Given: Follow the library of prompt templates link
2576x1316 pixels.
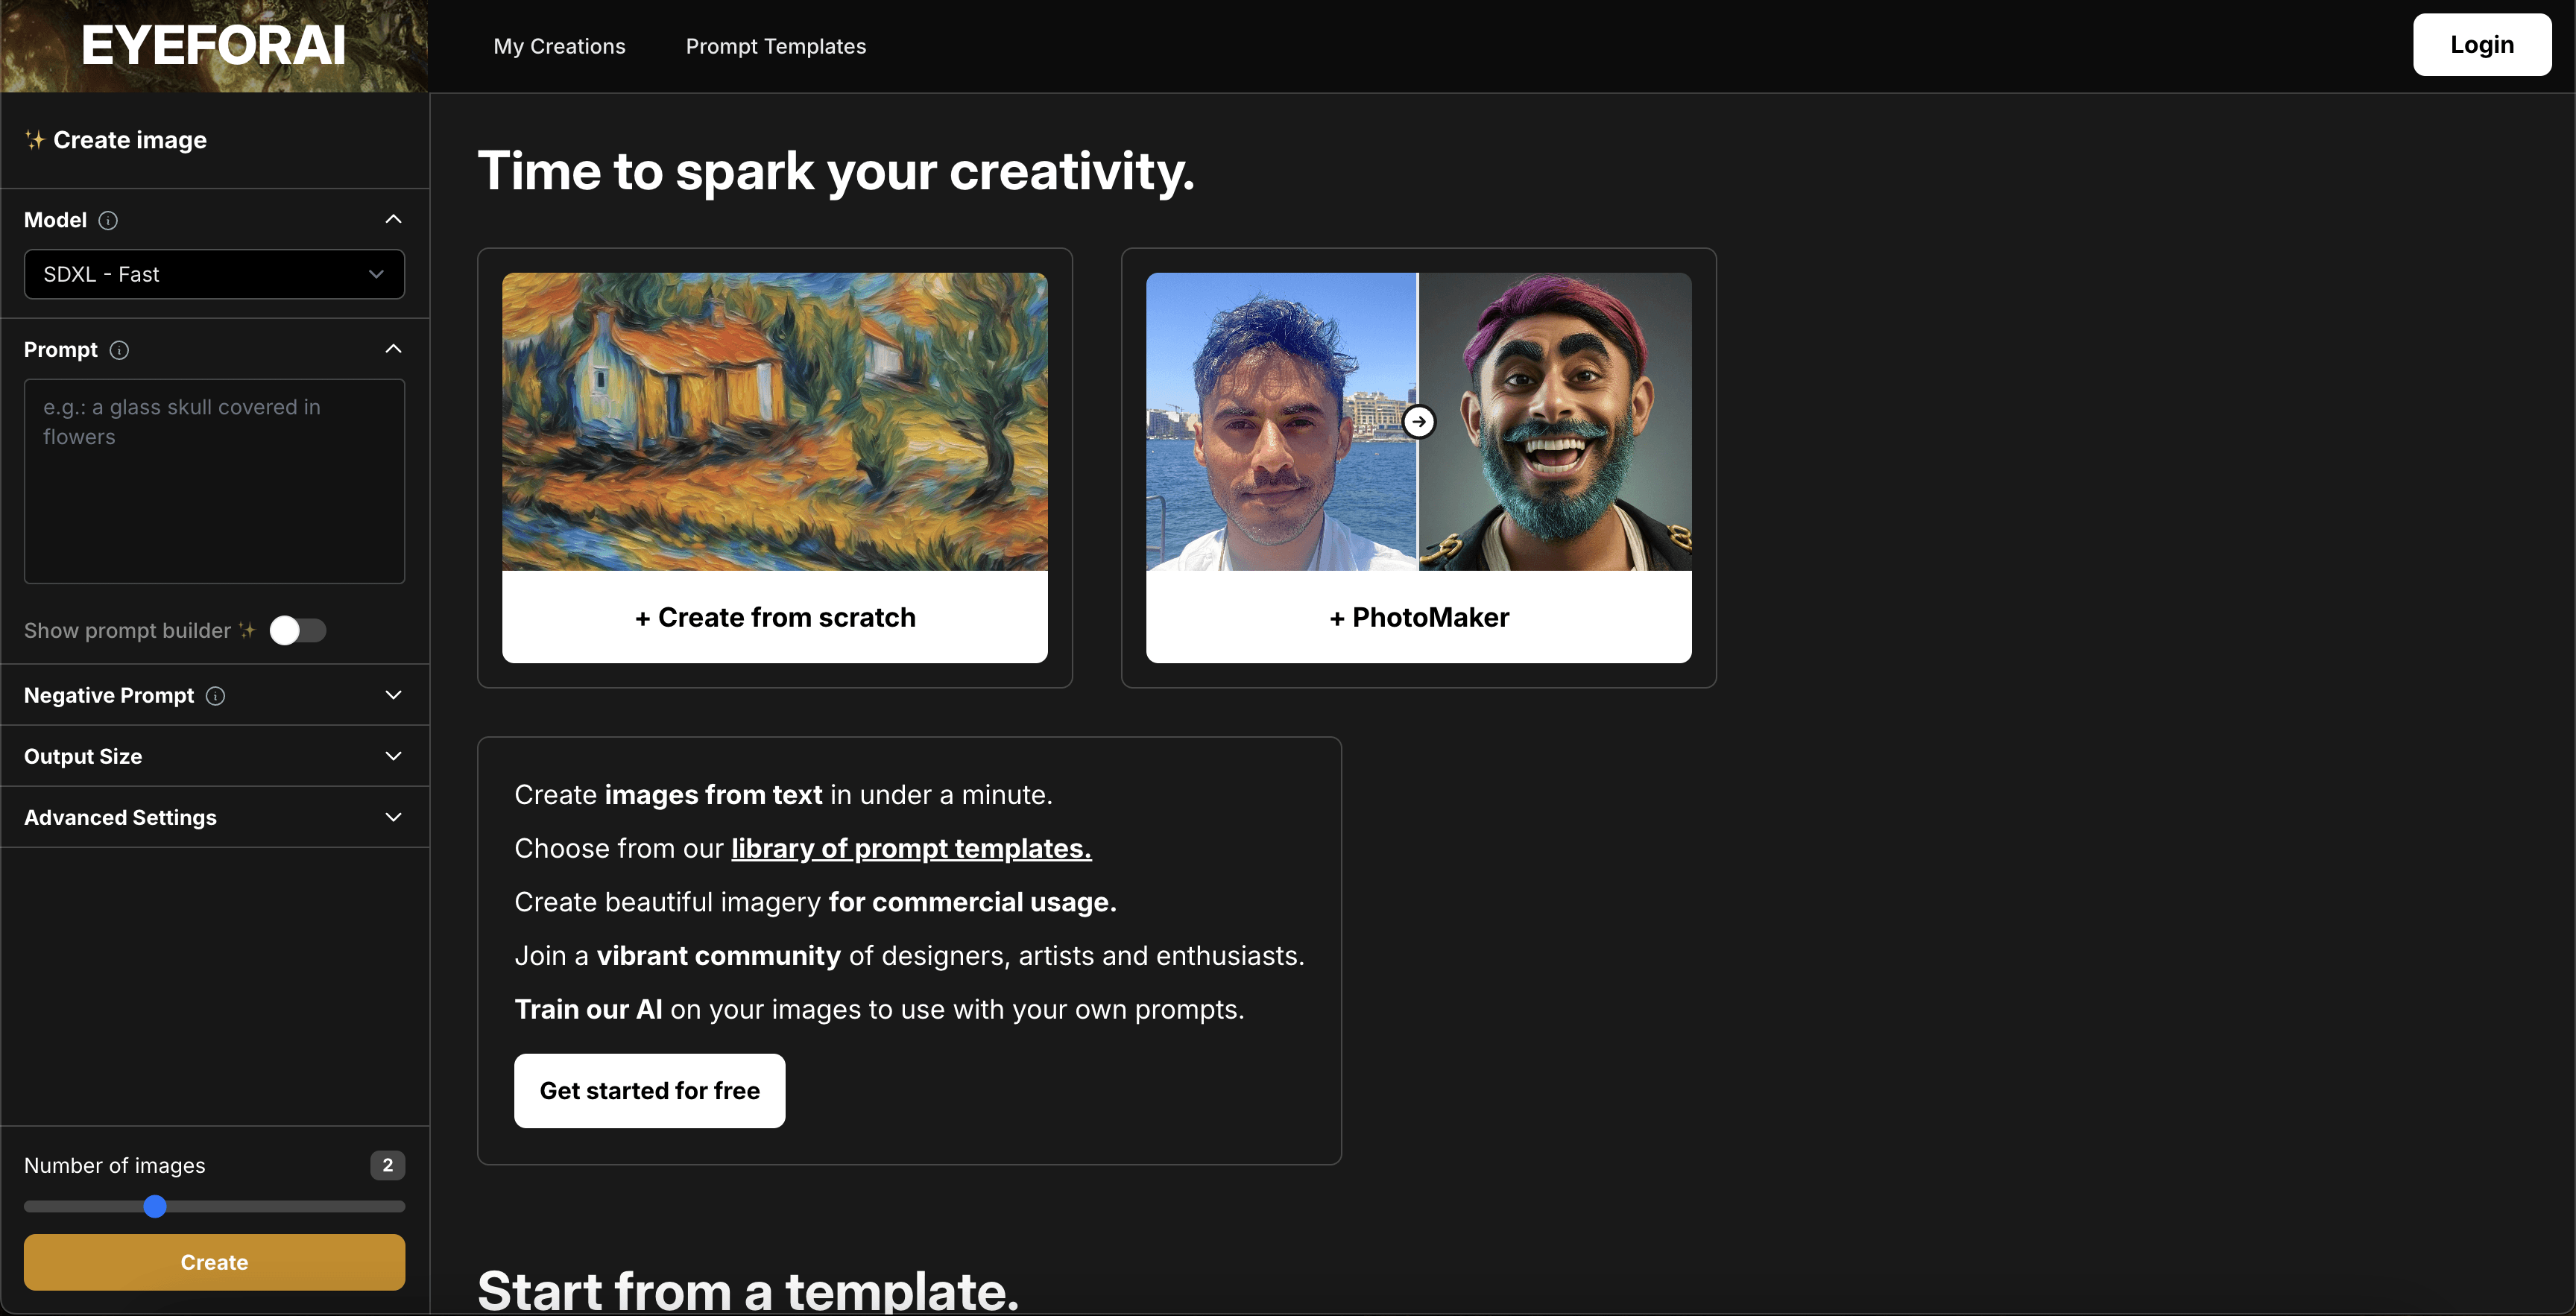Looking at the screenshot, I should tap(910, 848).
